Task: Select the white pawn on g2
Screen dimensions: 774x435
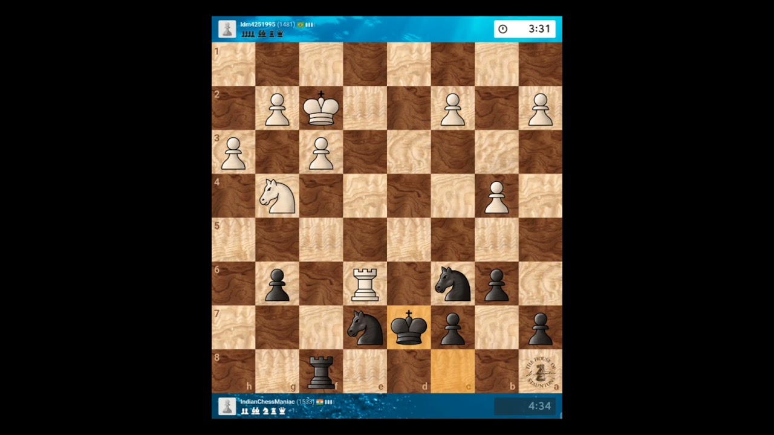Action: coord(277,109)
